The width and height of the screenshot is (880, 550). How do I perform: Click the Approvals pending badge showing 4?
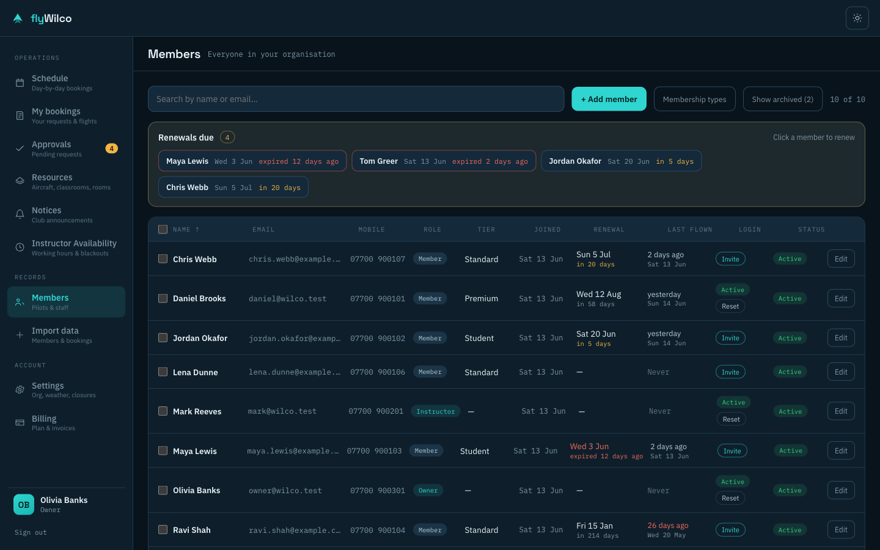click(111, 148)
